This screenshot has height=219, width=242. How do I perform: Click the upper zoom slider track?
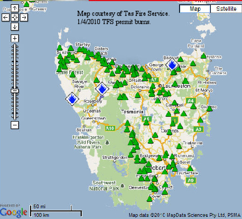15,67
